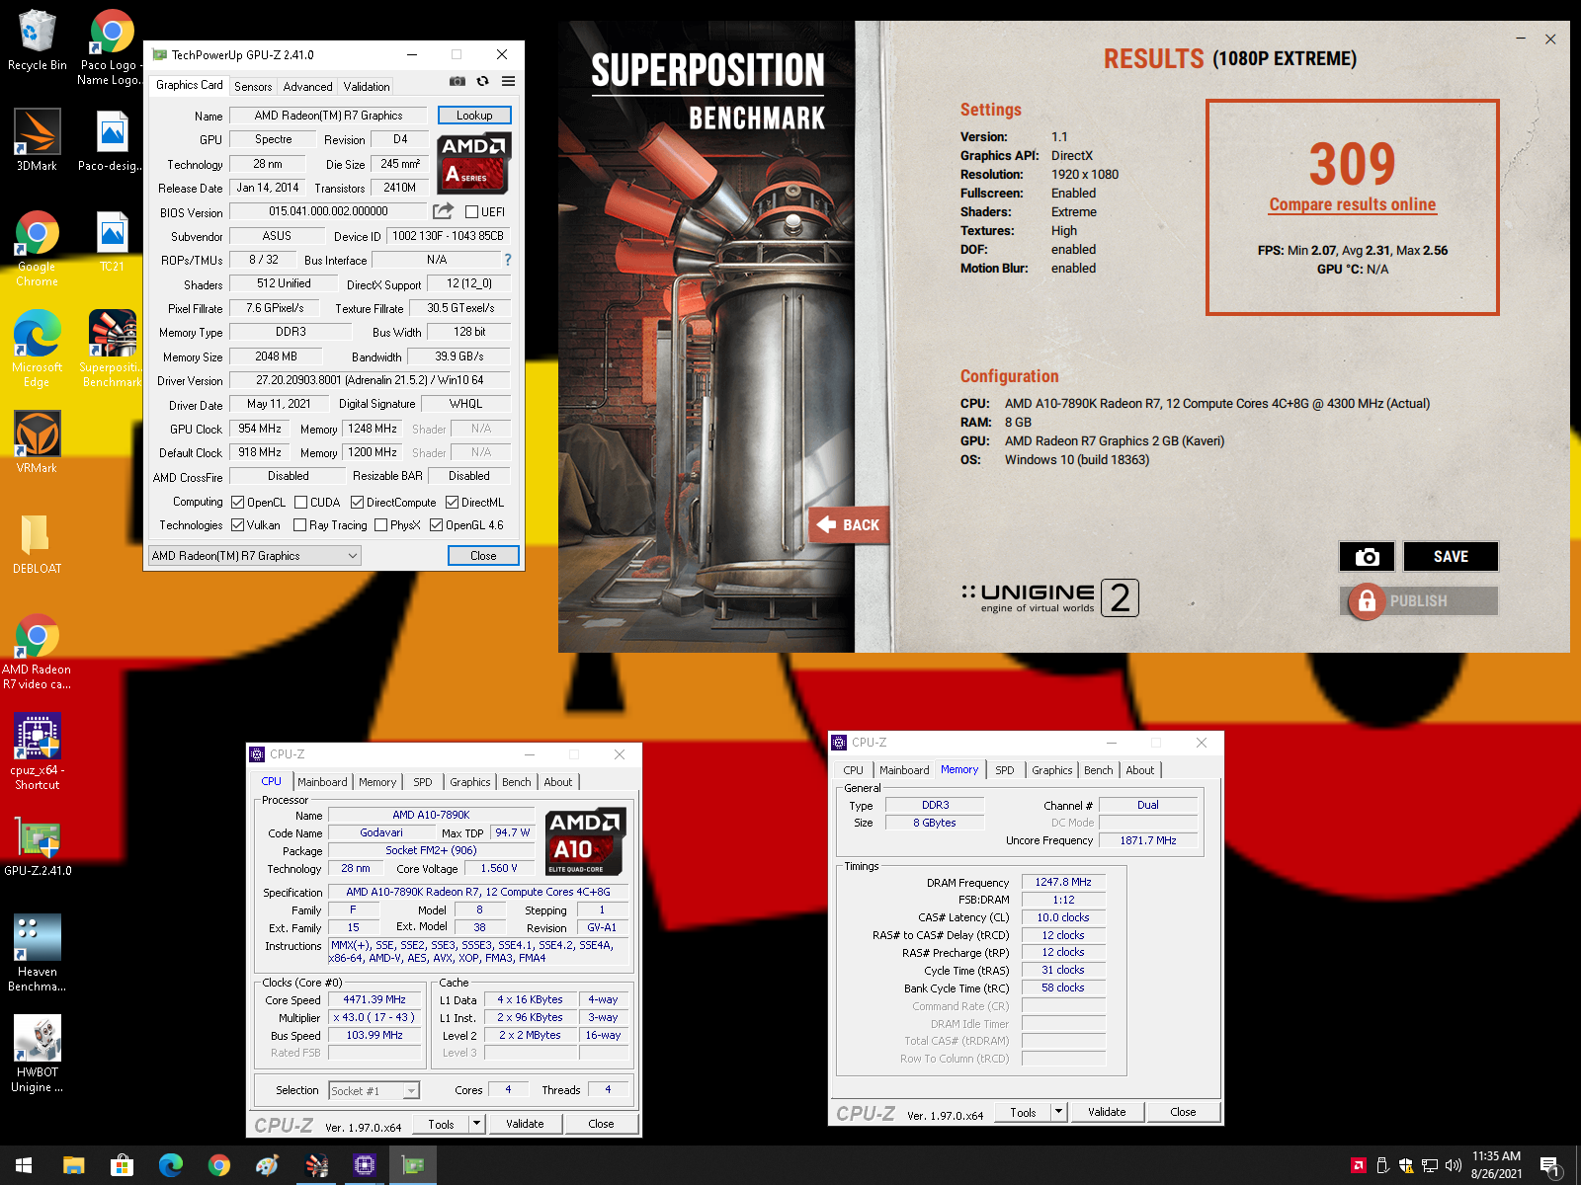The image size is (1581, 1185).
Task: Click the BACK button in Superposition
Action: (x=849, y=525)
